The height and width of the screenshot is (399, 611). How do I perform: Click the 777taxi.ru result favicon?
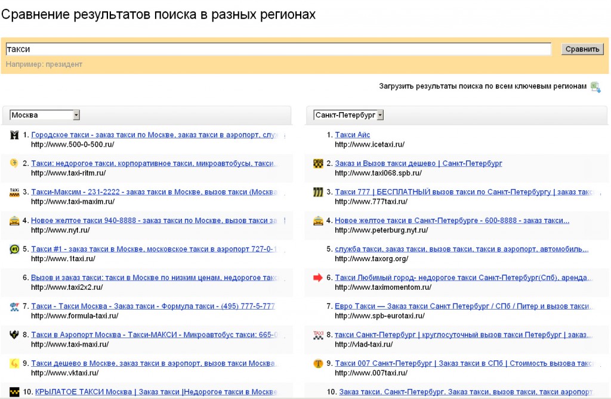319,192
